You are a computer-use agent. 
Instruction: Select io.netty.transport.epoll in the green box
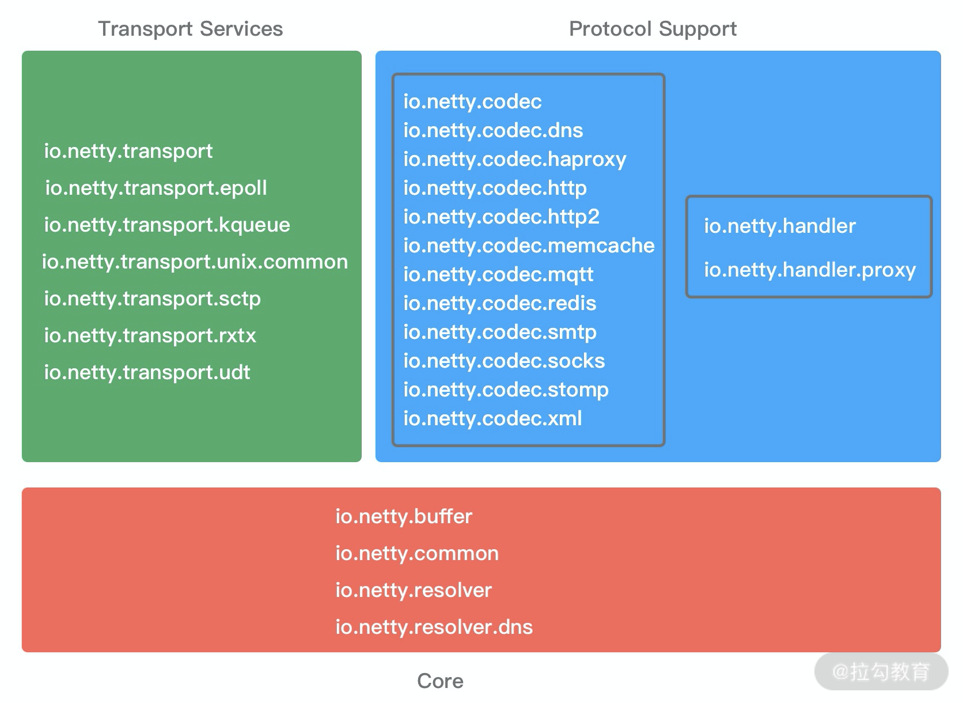pyautogui.click(x=156, y=188)
